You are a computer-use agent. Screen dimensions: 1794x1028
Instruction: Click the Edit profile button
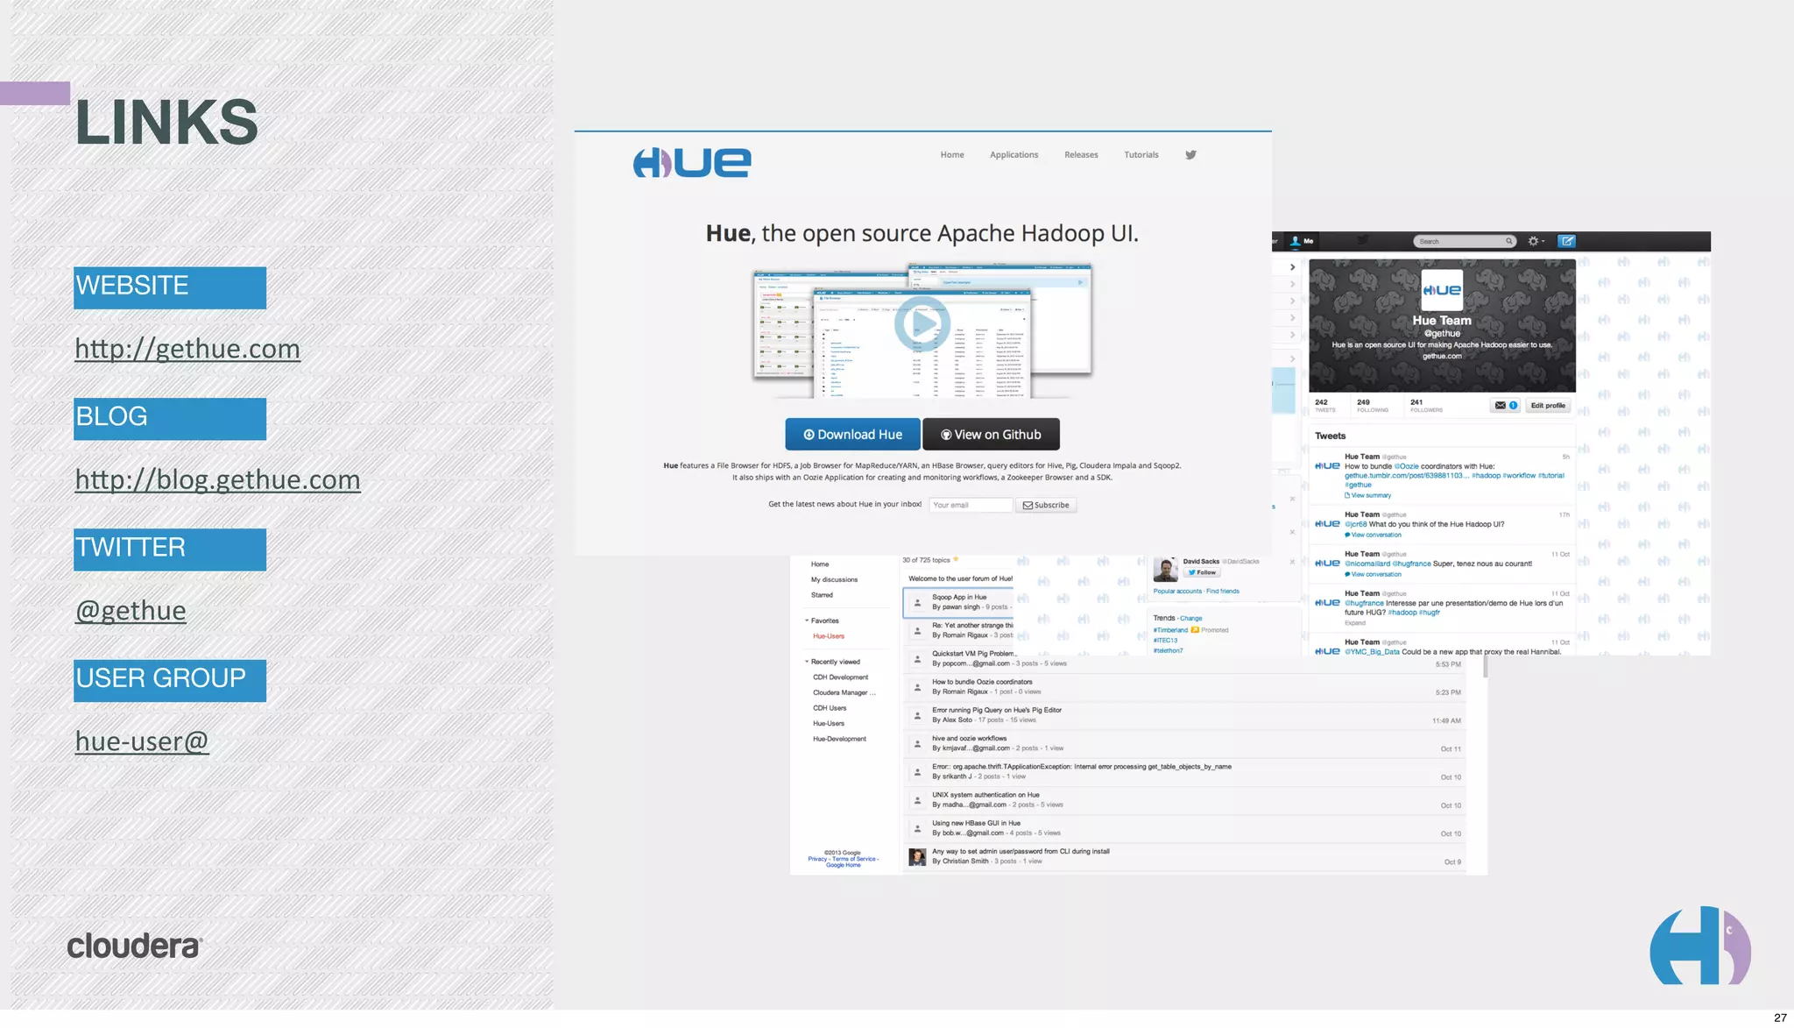[1548, 406]
